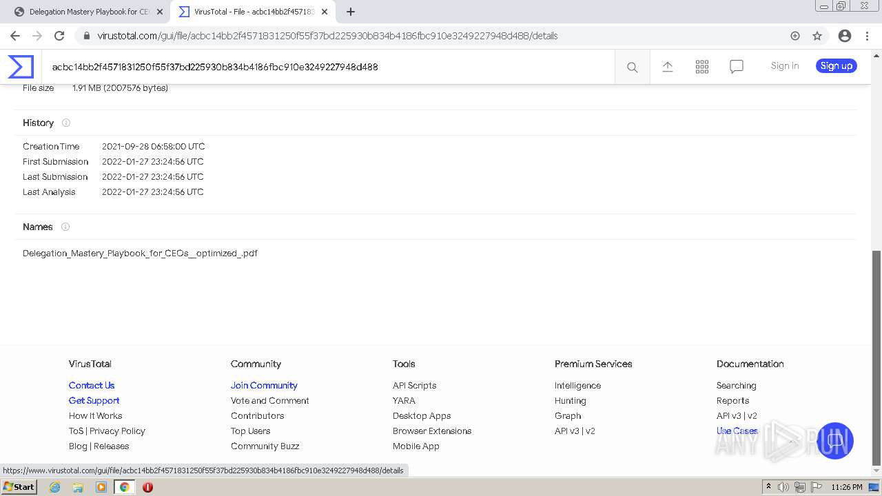
Task: Click the Sign in link
Action: click(x=785, y=66)
